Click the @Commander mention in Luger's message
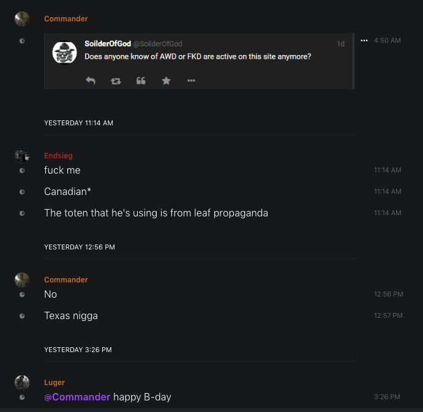The width and height of the screenshot is (423, 412). [x=77, y=397]
